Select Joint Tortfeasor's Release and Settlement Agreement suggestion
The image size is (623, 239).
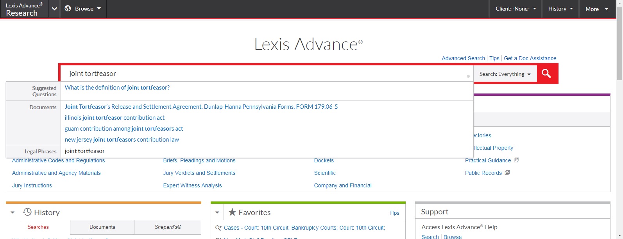click(x=201, y=106)
